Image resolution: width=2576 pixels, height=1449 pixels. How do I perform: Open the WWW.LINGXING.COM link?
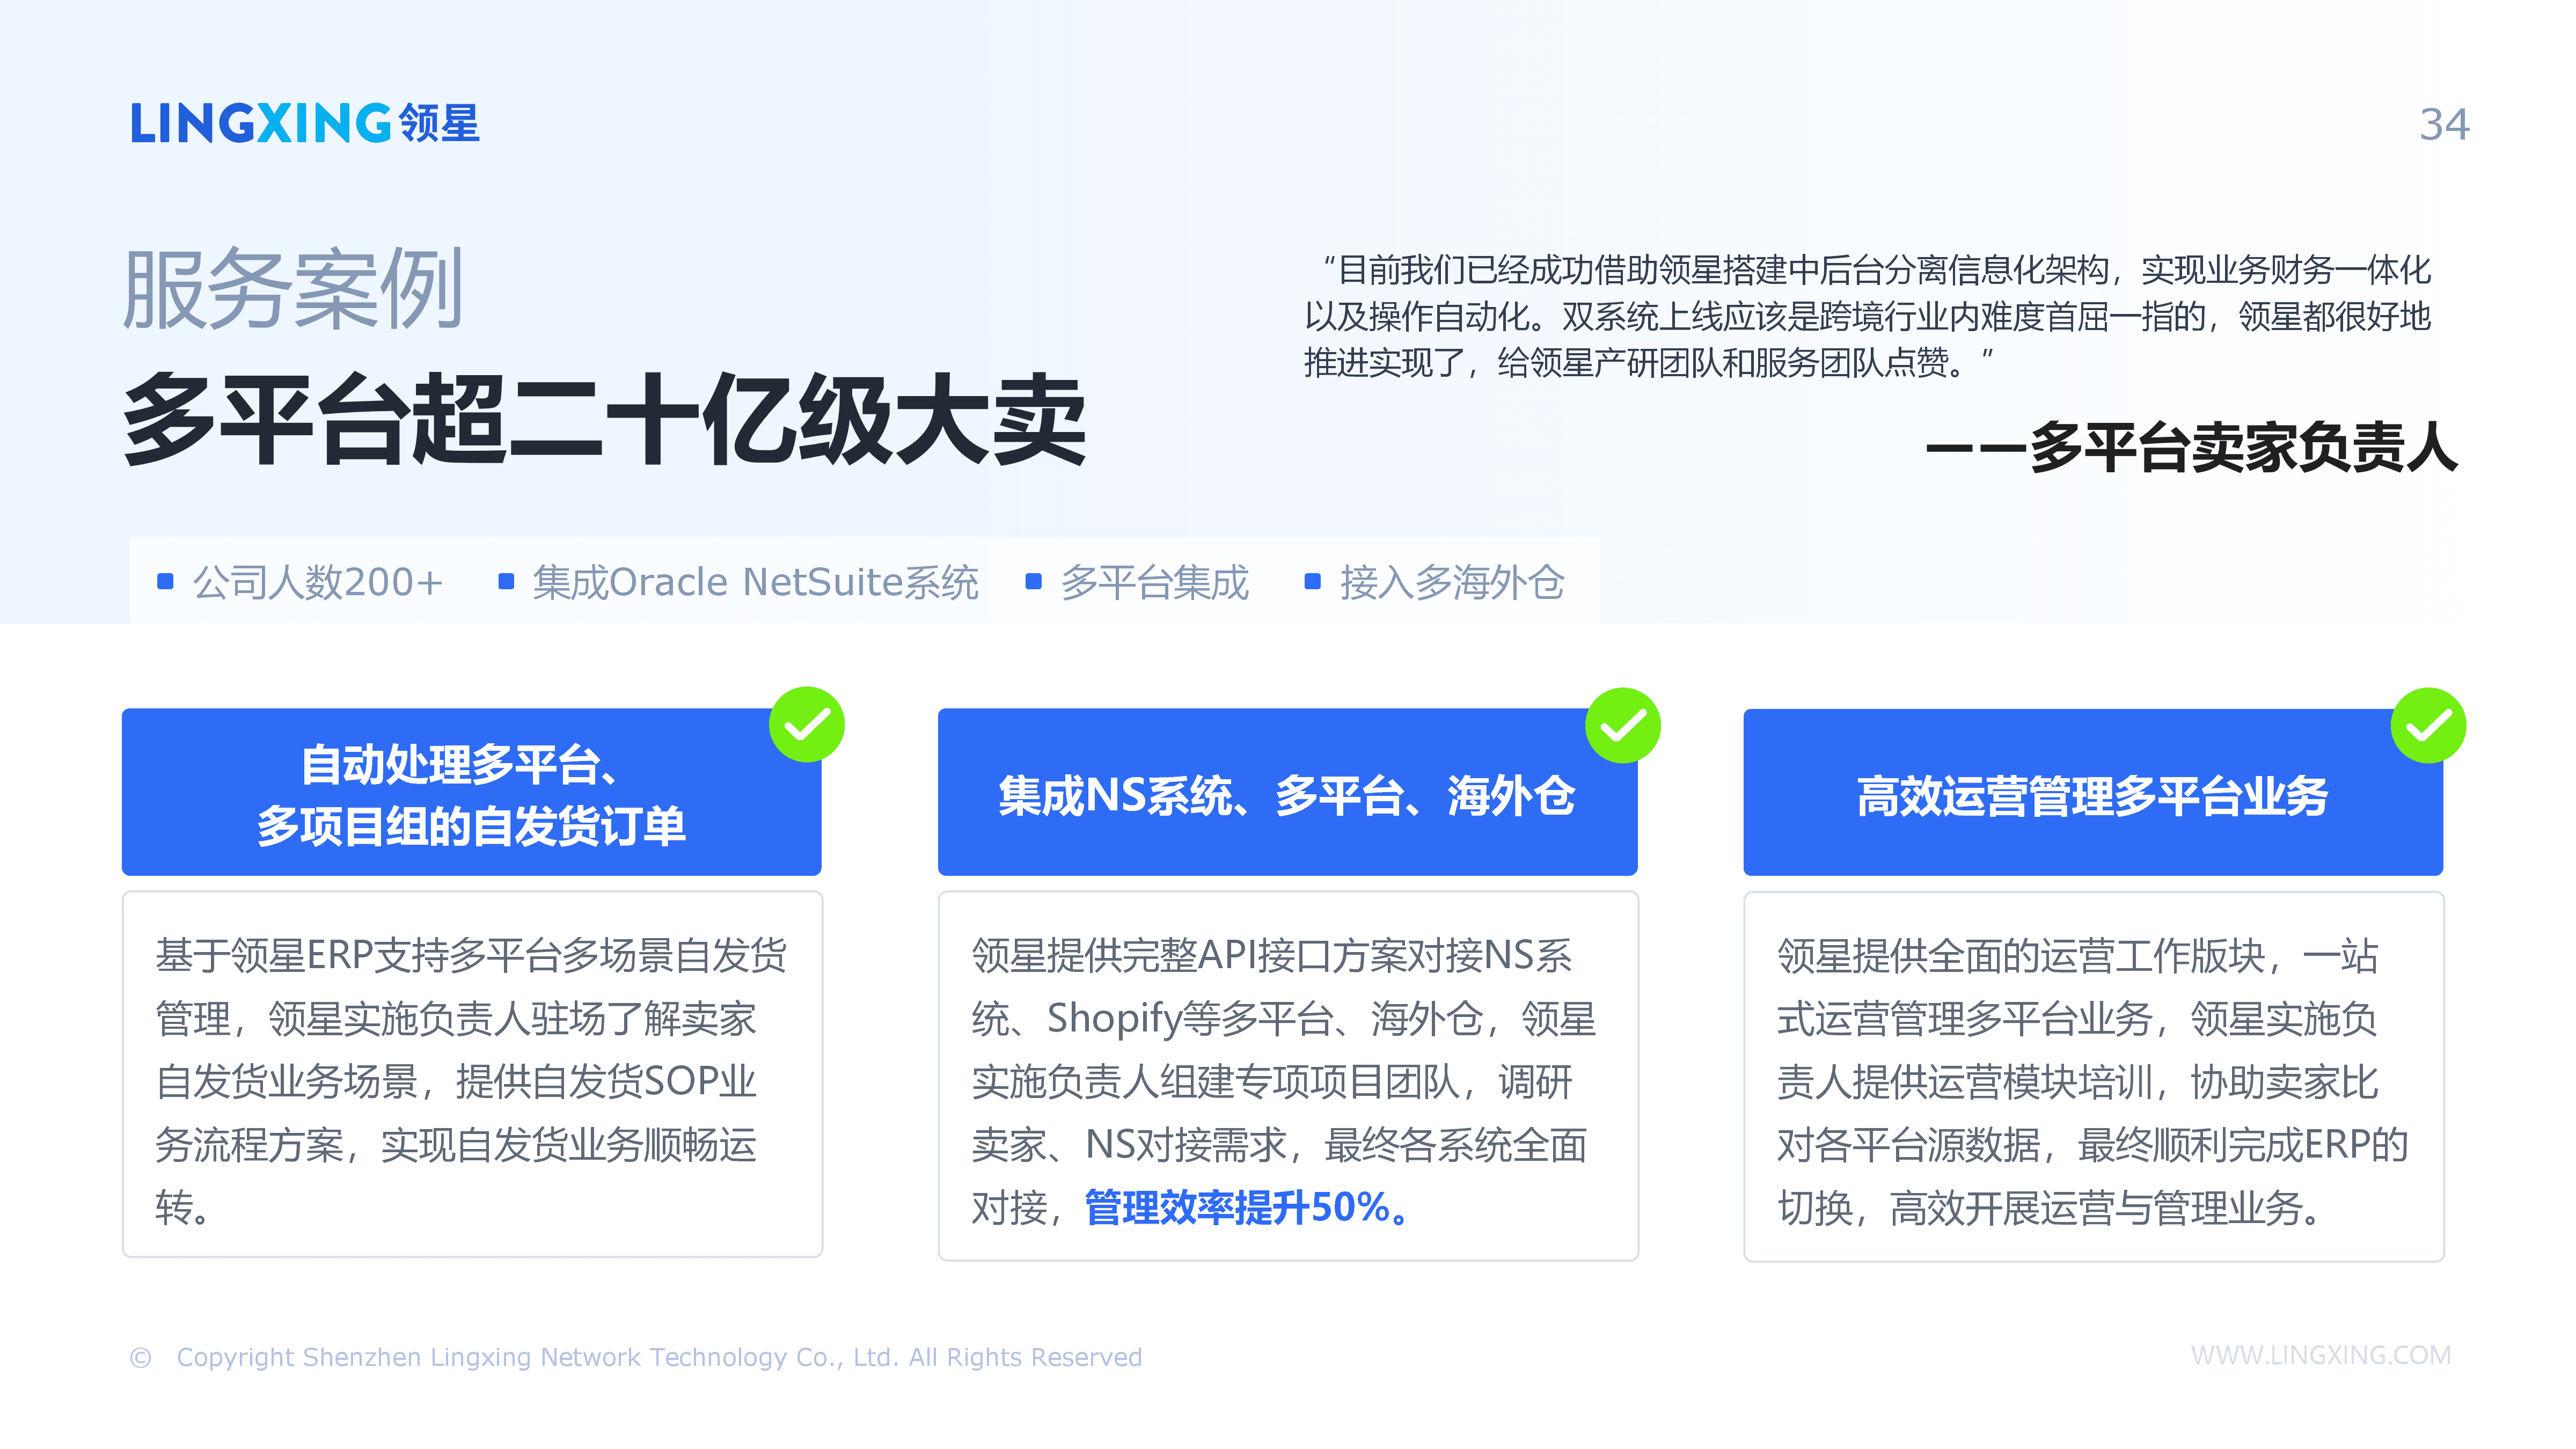[x=2320, y=1356]
